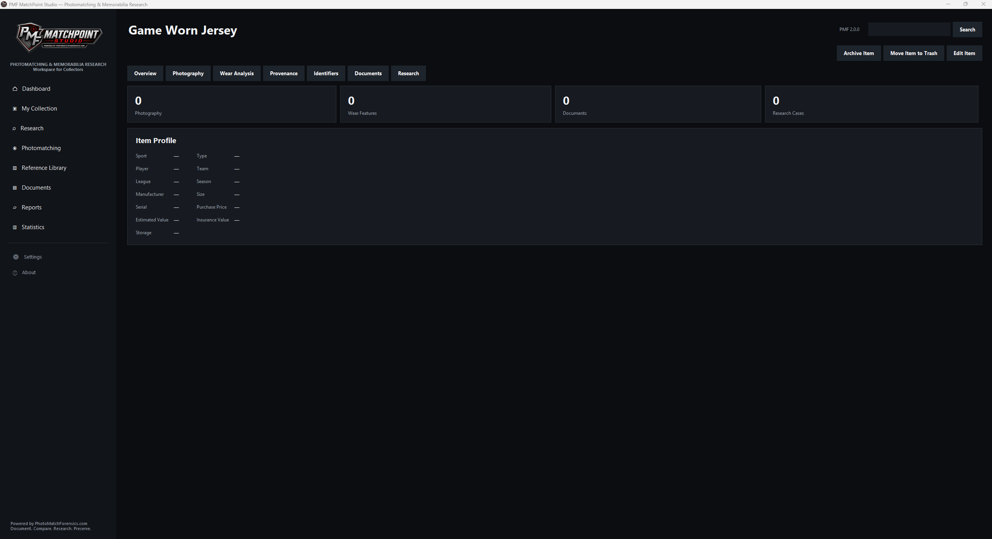The image size is (992, 539).
Task: Select the Provenance tab
Action: click(x=284, y=73)
